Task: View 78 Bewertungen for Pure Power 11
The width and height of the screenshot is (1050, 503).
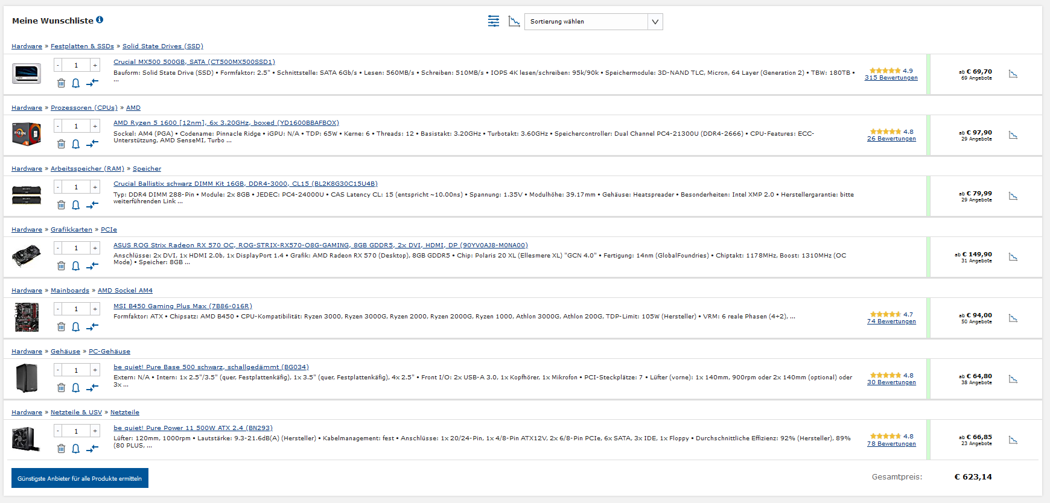Action: pos(891,444)
